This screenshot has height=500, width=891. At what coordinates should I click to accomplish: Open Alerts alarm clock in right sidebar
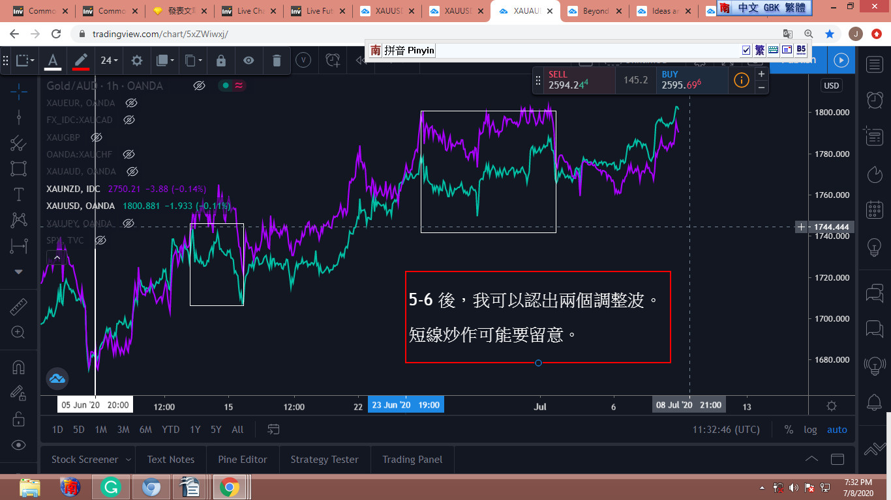click(875, 100)
